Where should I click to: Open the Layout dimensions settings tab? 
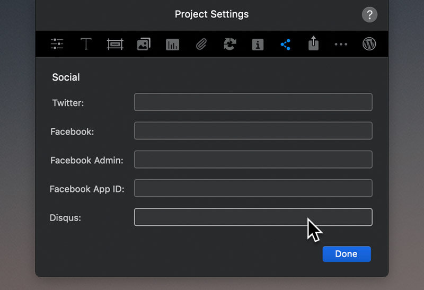pyautogui.click(x=115, y=44)
